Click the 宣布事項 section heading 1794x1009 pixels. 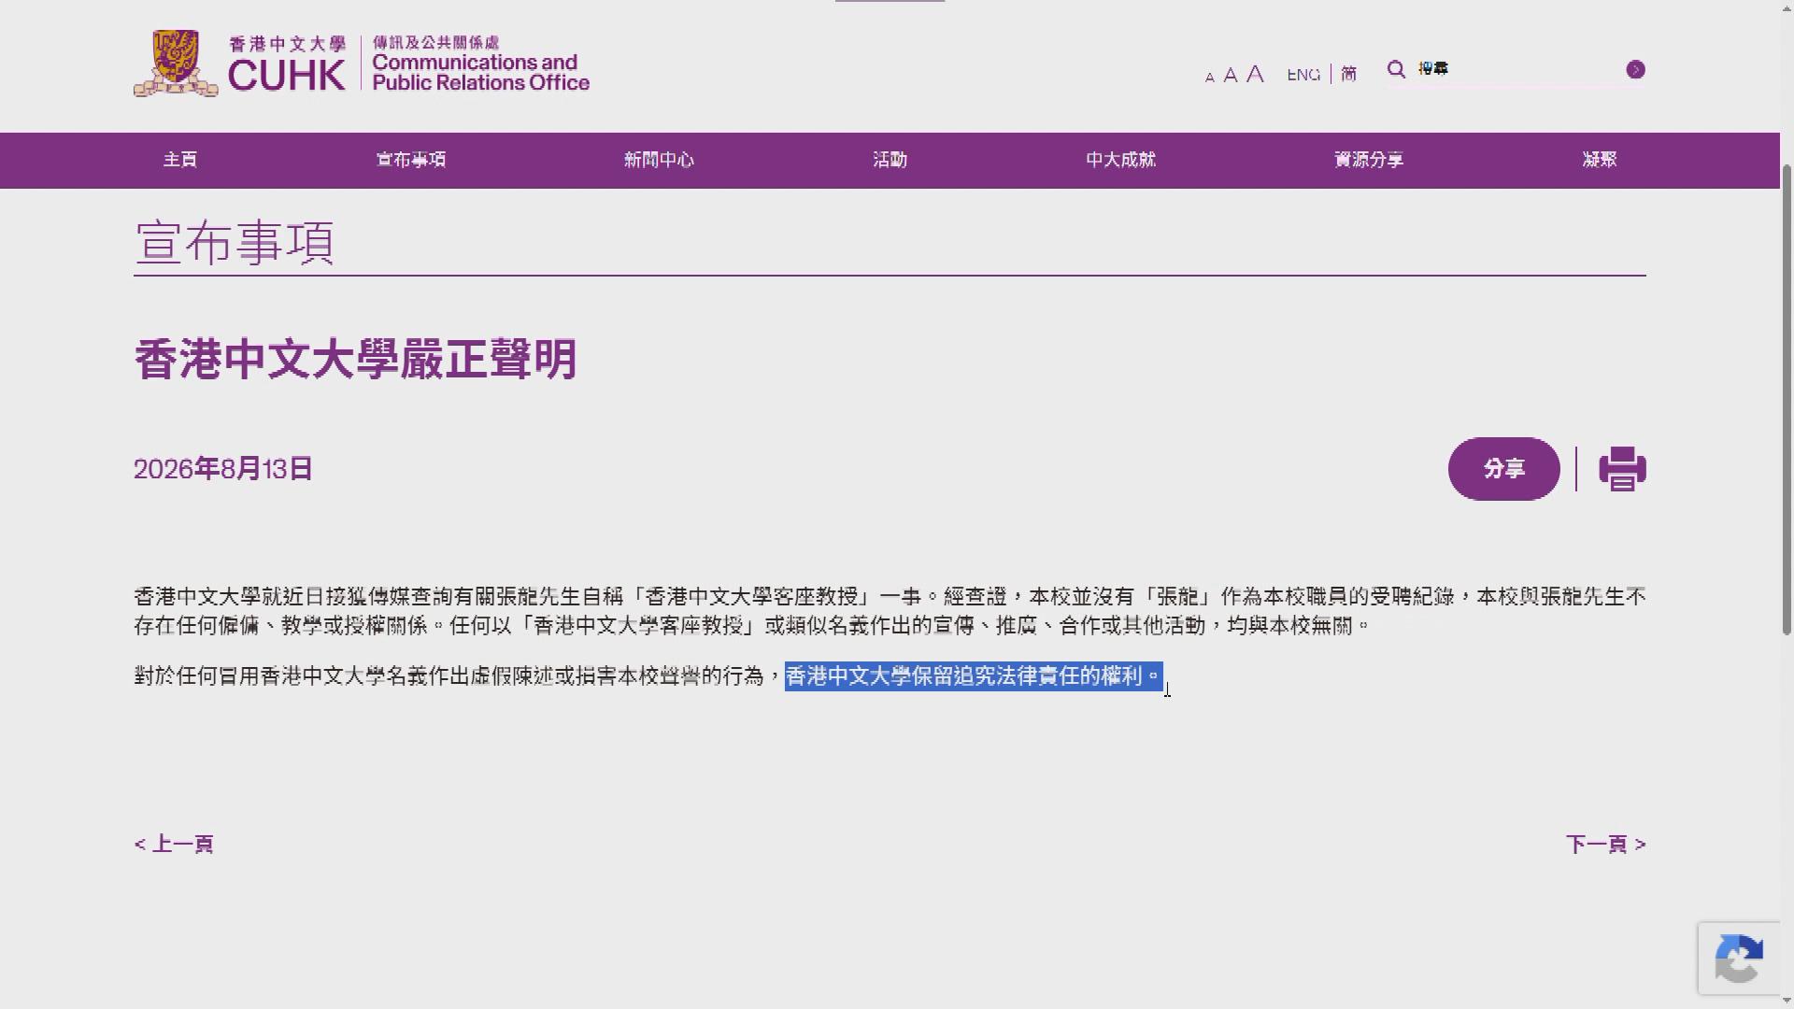pos(235,243)
